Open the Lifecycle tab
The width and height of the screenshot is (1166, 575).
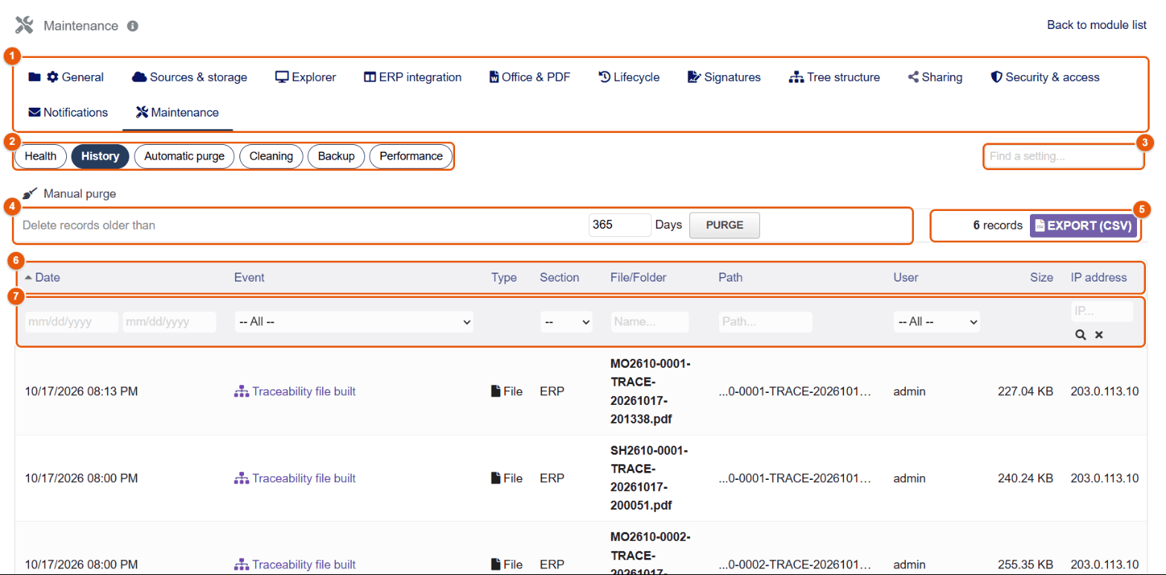point(629,77)
